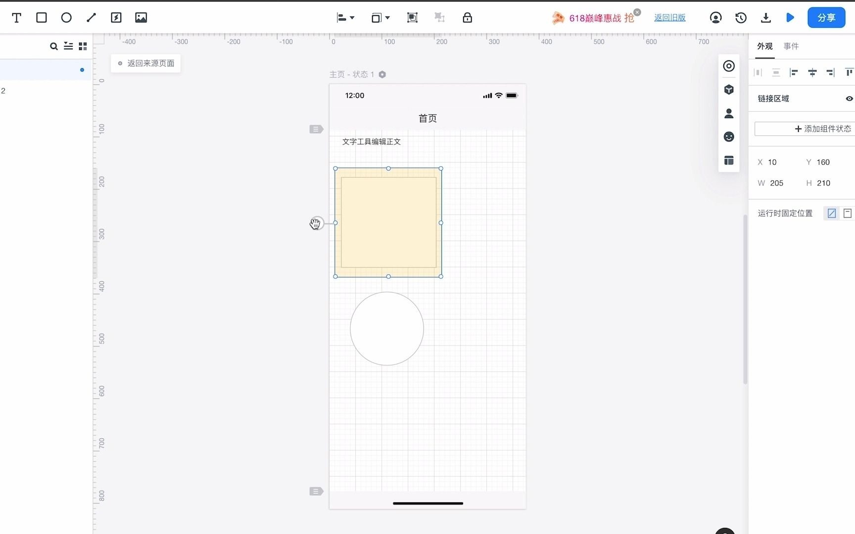This screenshot has height=534, width=855.
Task: Click the search icon in left panel
Action: 53,46
